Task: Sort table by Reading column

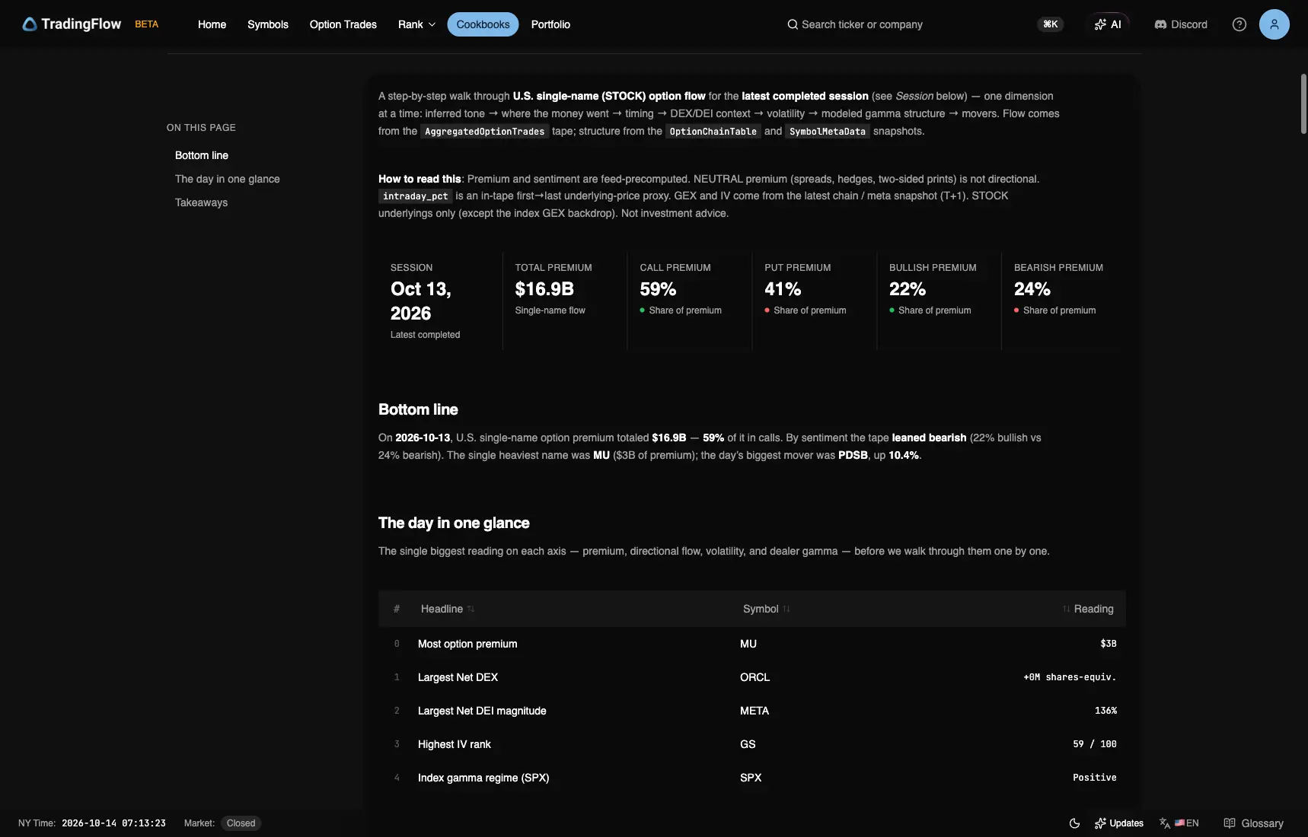Action: (x=1088, y=609)
